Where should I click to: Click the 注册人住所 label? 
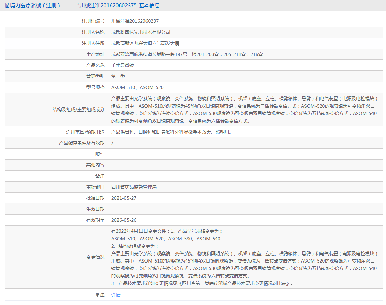coord(93,43)
